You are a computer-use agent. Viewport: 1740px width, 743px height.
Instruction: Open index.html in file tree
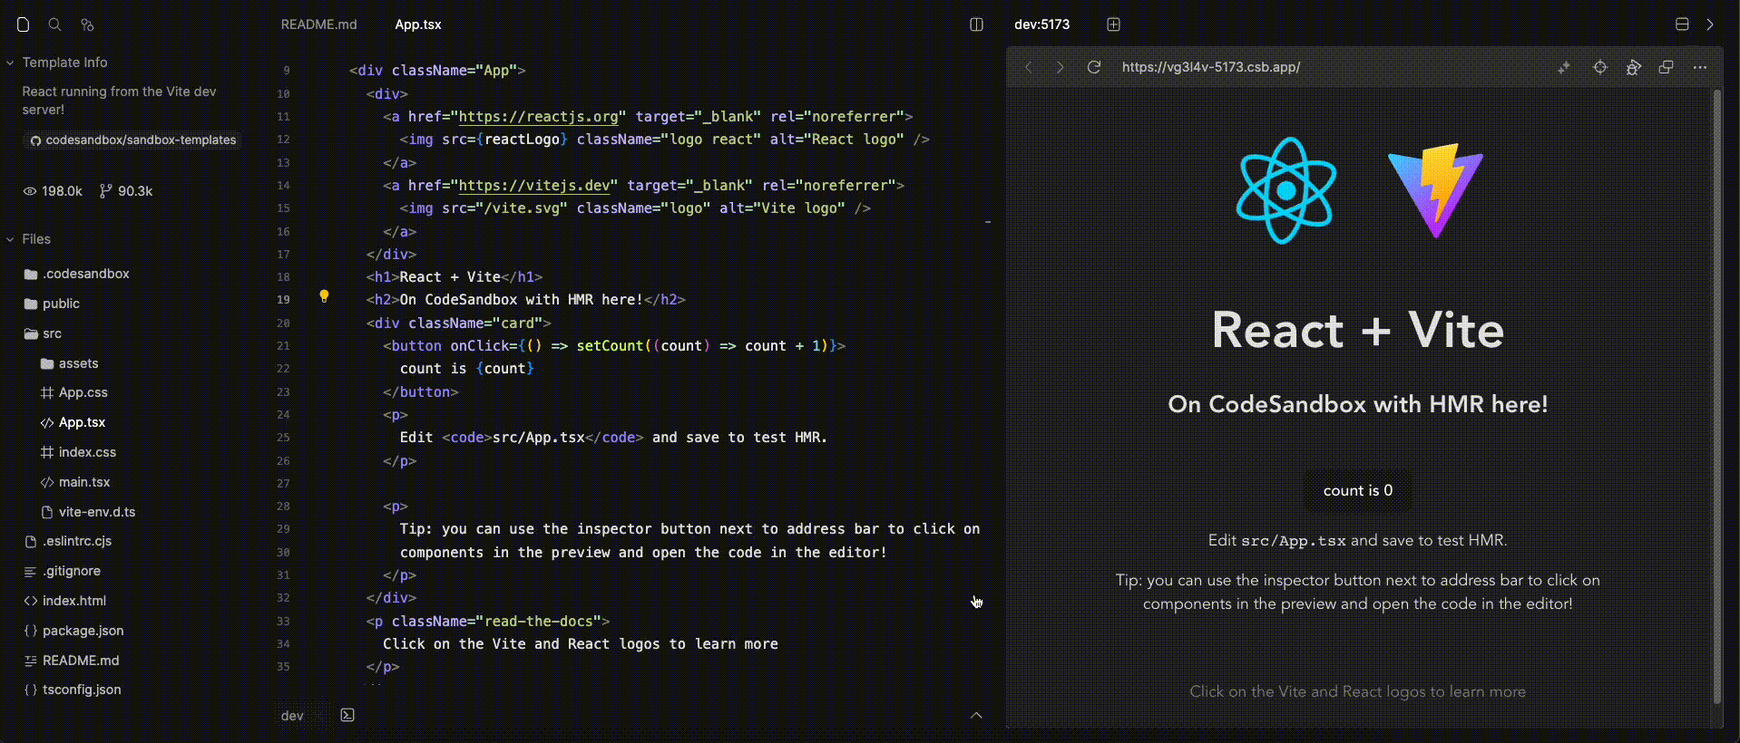click(x=65, y=601)
